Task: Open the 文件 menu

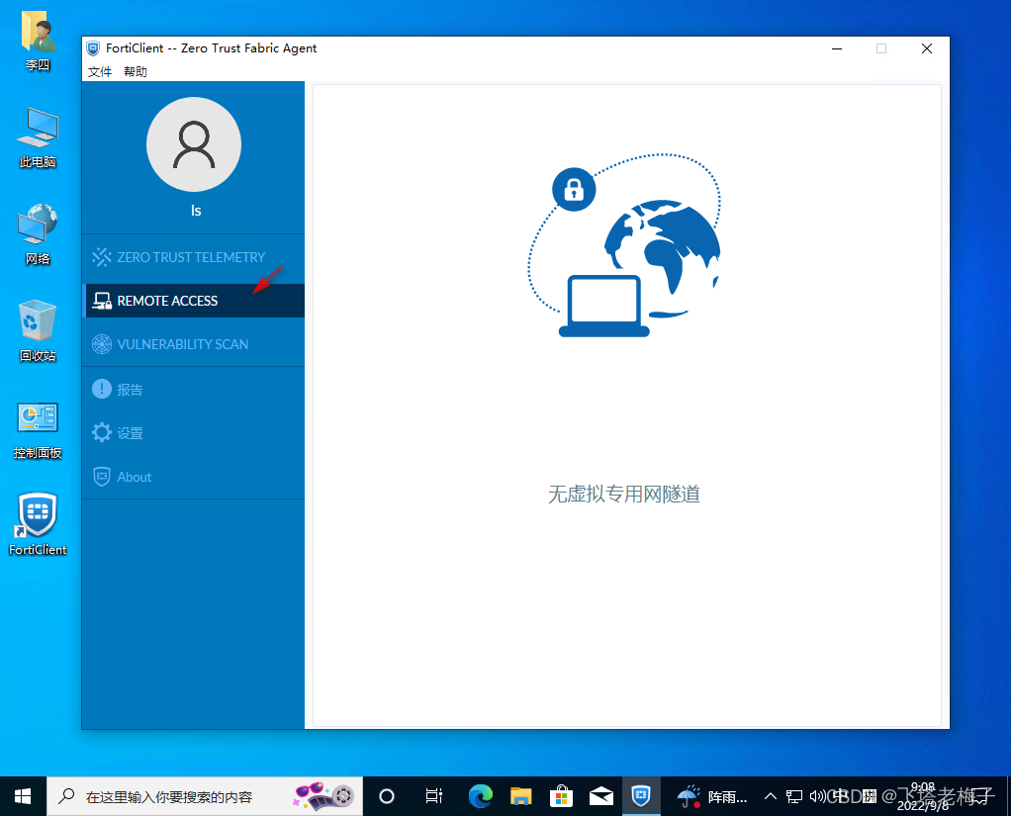Action: (x=100, y=71)
